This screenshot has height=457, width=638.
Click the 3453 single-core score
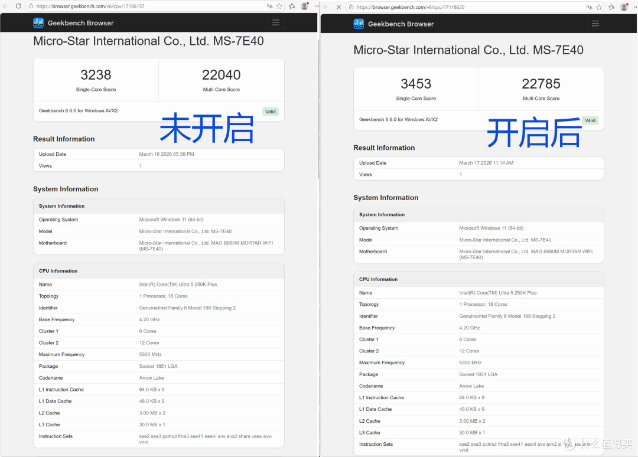(x=416, y=84)
